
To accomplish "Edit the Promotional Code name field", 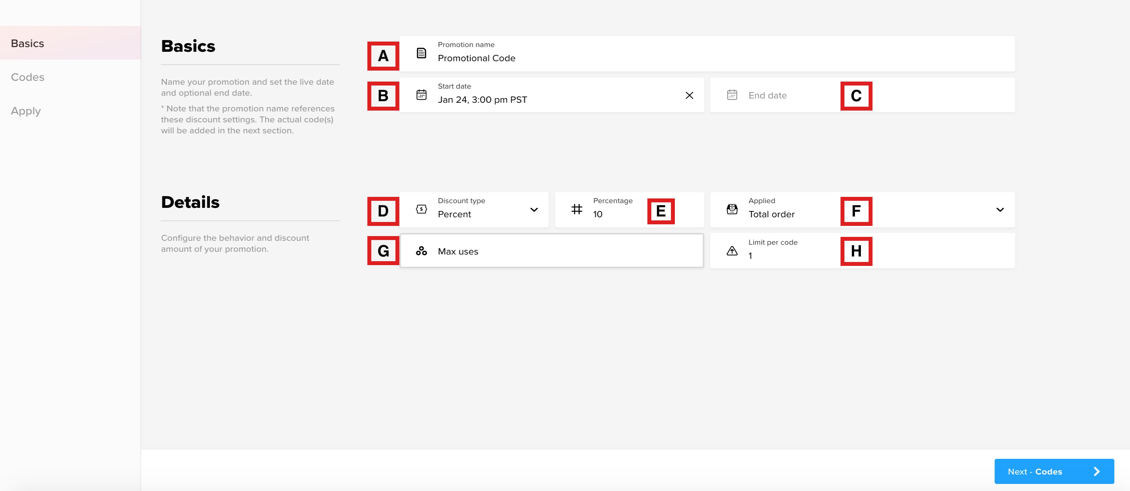I will pyautogui.click(x=707, y=53).
